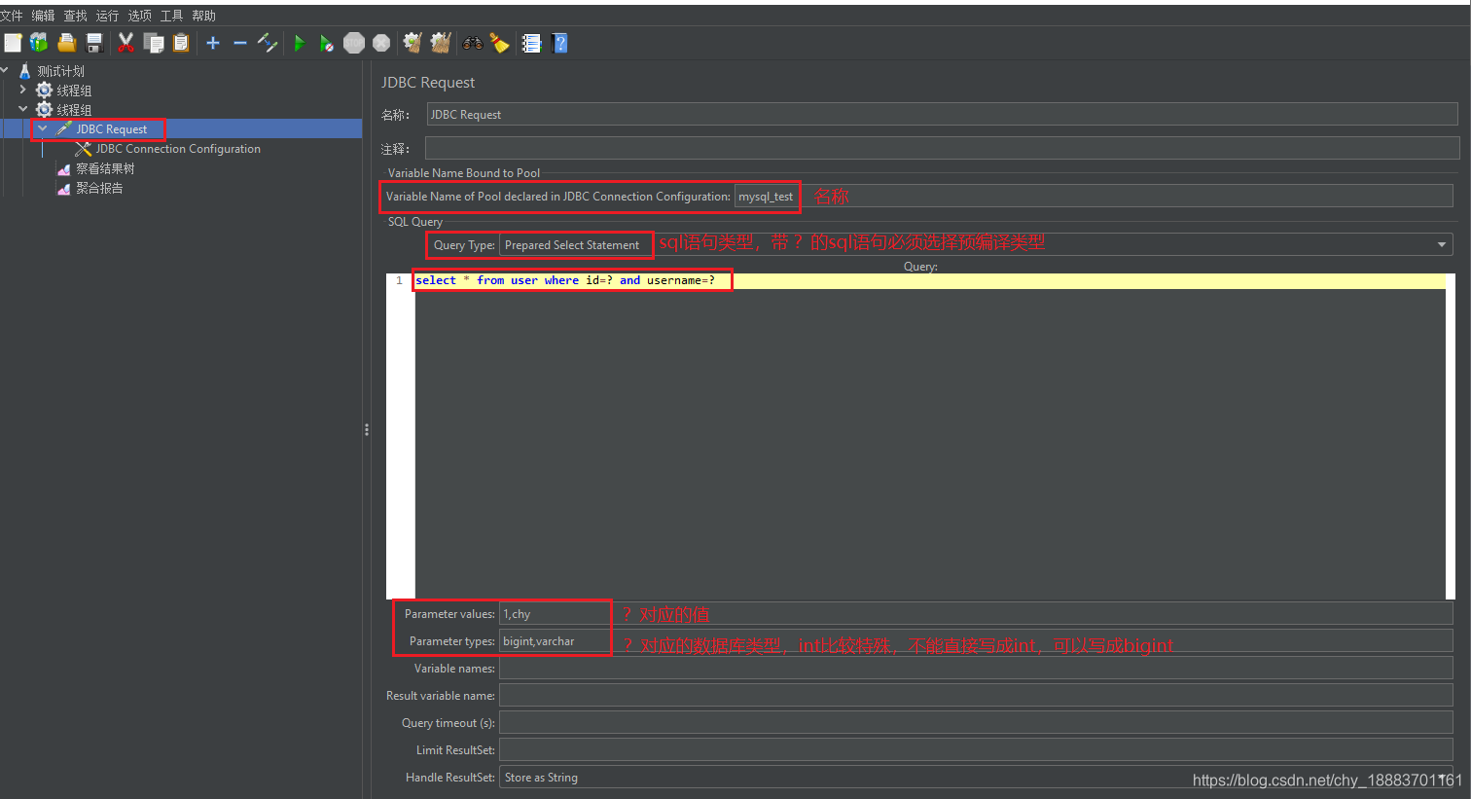The height and width of the screenshot is (799, 1471).
Task: Select the 测试计划 flask icon
Action: 25,71
